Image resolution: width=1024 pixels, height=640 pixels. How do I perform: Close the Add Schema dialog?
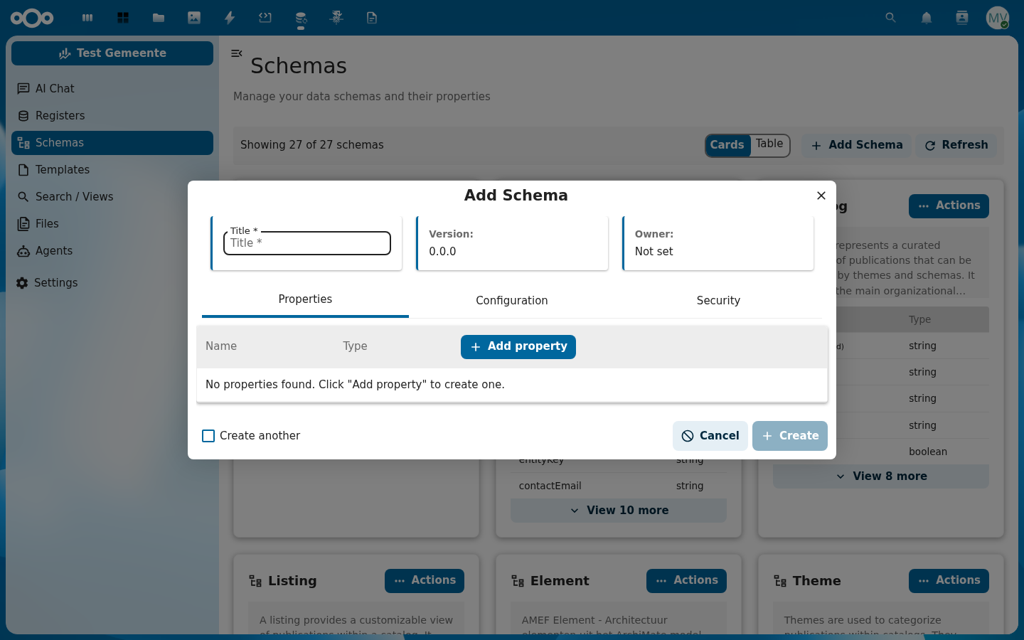(x=821, y=196)
